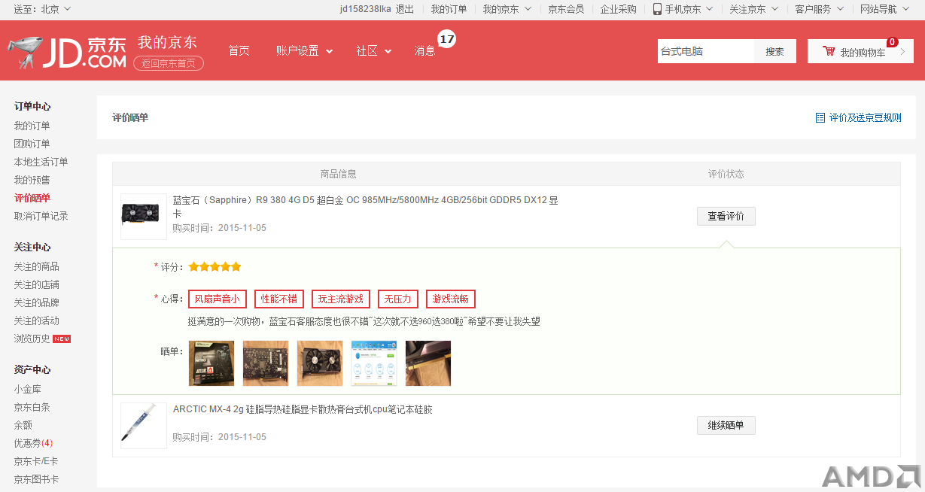The width and height of the screenshot is (925, 492).
Task: Open the first review photo of the box
Action: (x=211, y=363)
